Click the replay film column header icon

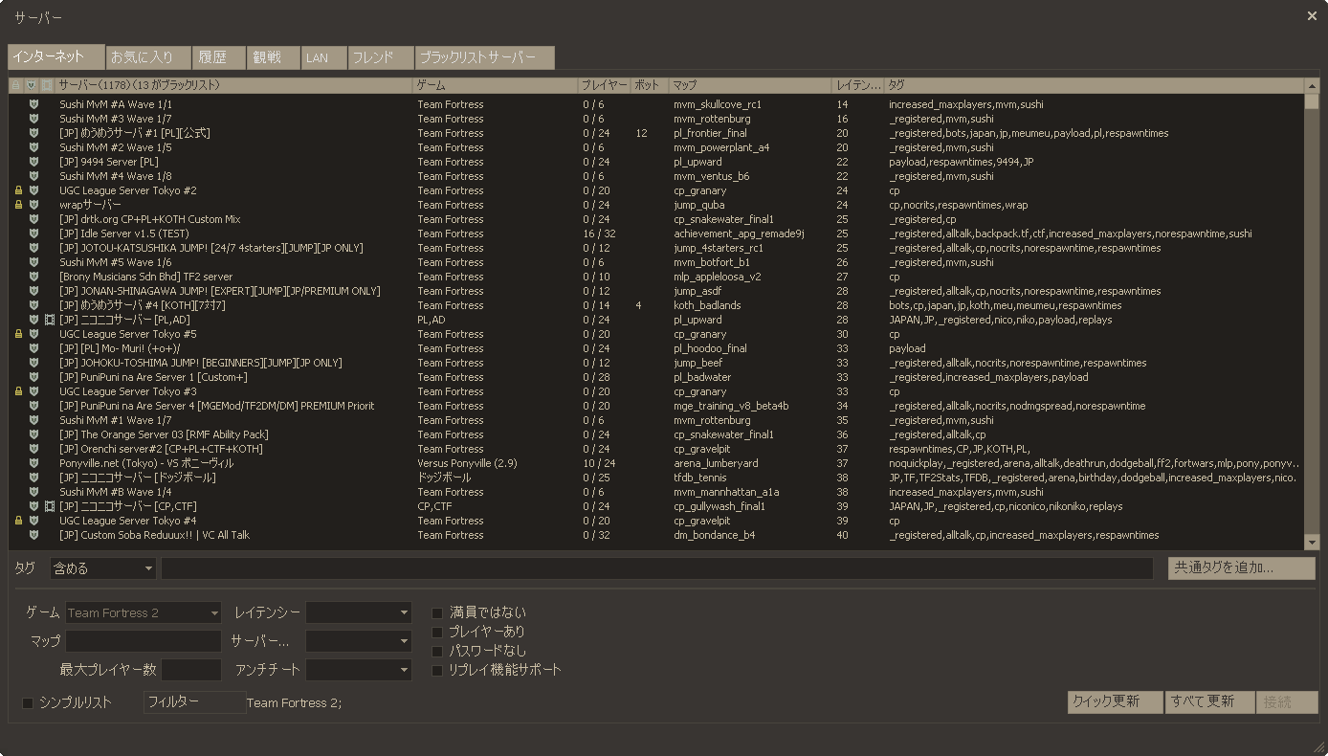(x=46, y=84)
